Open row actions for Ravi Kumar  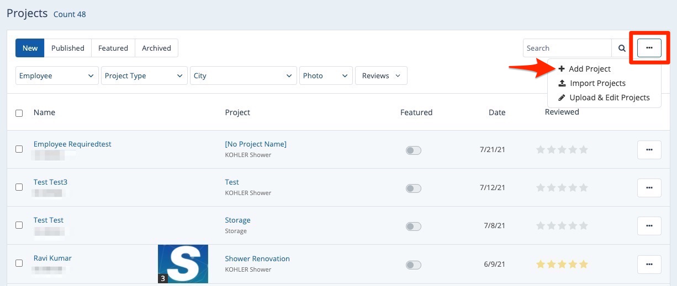click(649, 264)
